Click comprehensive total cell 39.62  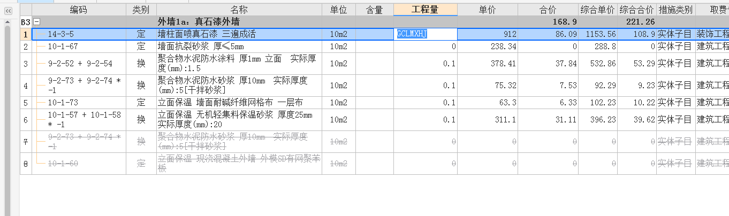pos(637,120)
